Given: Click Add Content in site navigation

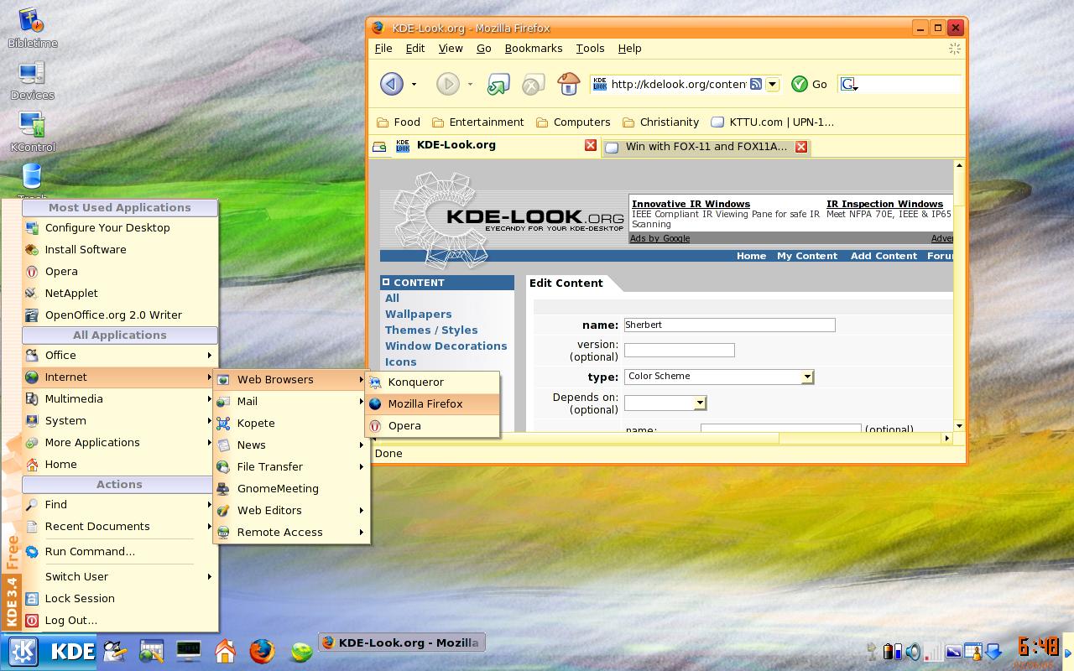Looking at the screenshot, I should tap(884, 256).
